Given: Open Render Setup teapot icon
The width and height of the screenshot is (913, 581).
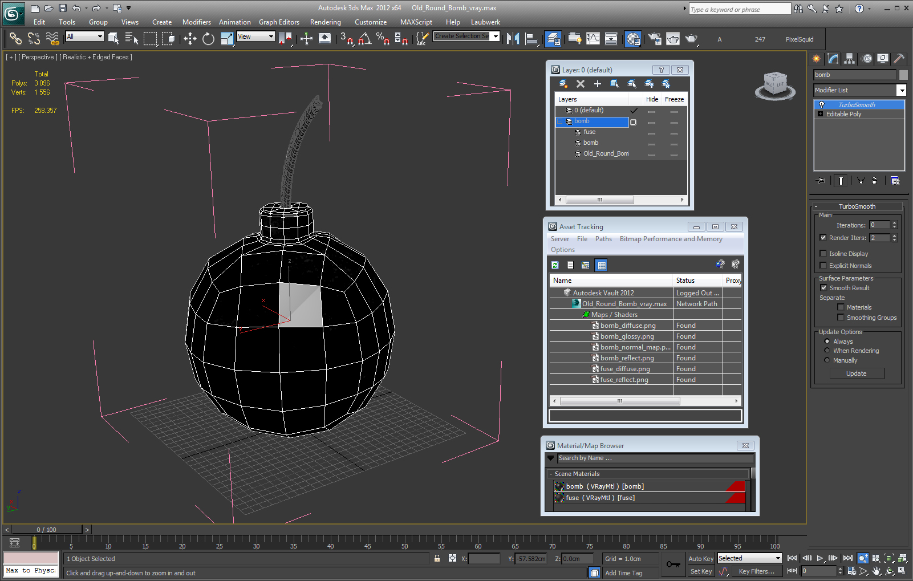Looking at the screenshot, I should pyautogui.click(x=655, y=39).
